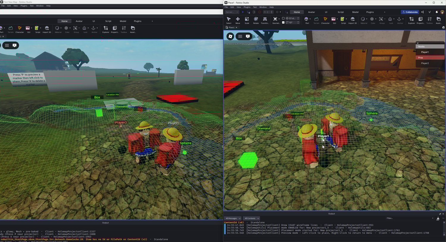Click the share icon beside Collaborate
The height and width of the screenshot is (242, 446).
pyautogui.click(x=423, y=12)
